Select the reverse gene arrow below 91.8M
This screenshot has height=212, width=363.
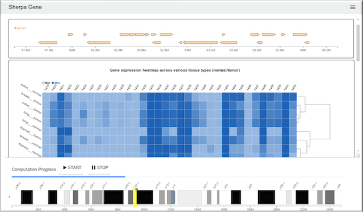[48, 43]
